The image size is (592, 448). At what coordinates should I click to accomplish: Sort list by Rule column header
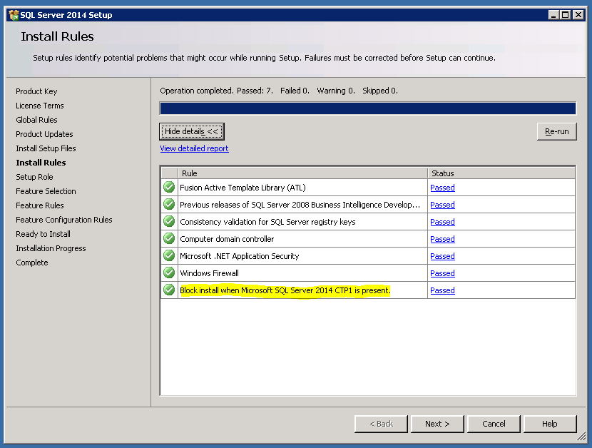[x=302, y=173]
